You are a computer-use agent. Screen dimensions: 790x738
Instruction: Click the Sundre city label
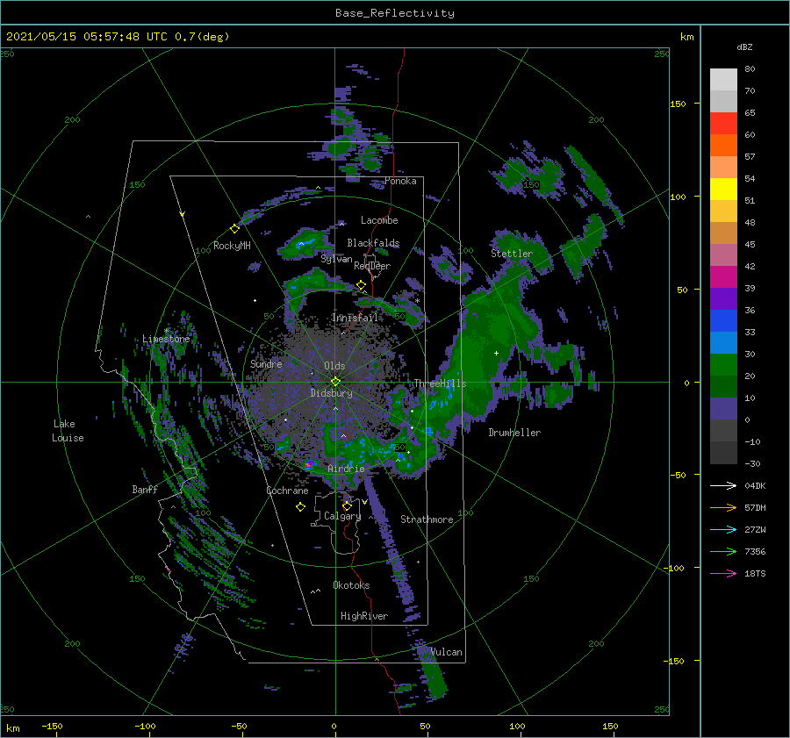pyautogui.click(x=266, y=363)
